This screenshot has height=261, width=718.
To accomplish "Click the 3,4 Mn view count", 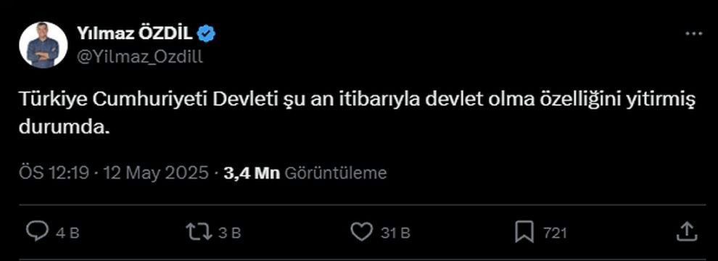I will tap(252, 173).
